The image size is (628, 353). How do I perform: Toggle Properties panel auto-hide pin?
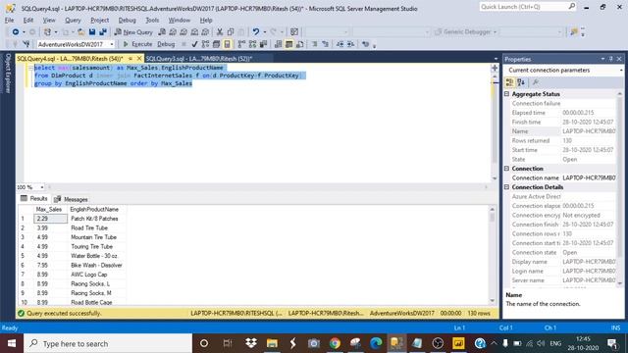point(610,59)
